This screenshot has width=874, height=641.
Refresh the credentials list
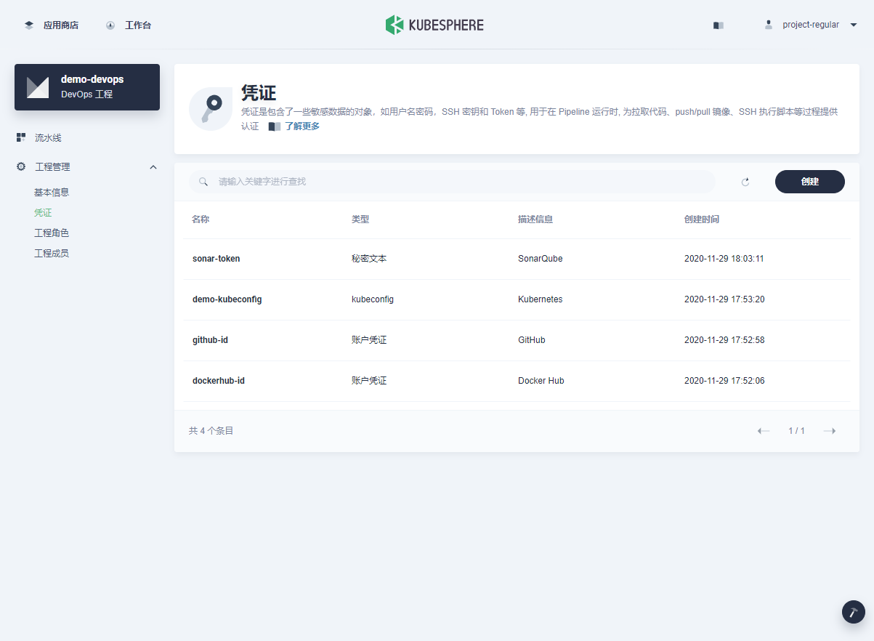[745, 182]
